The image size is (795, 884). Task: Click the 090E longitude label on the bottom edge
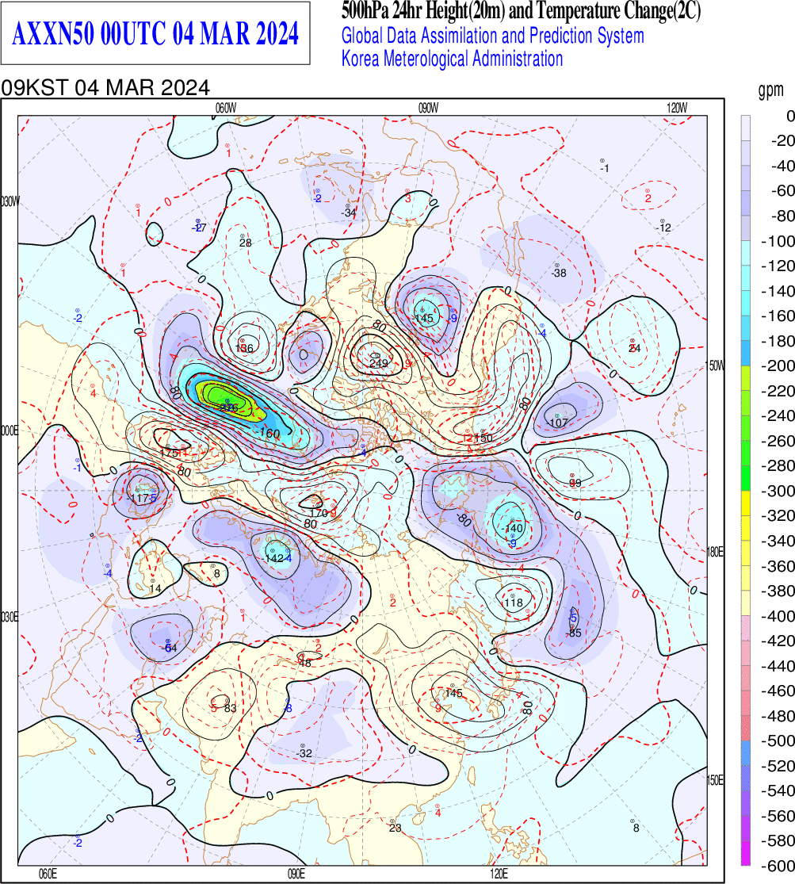(x=296, y=874)
